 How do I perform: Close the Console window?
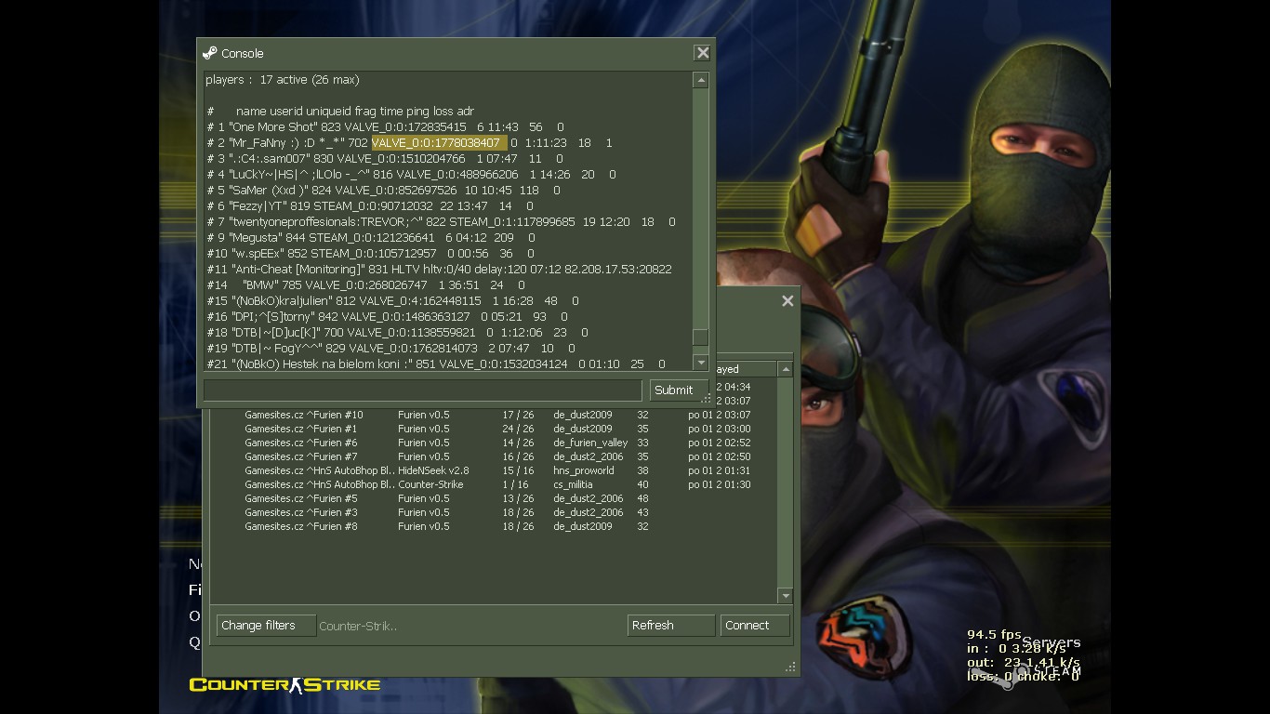coord(703,54)
